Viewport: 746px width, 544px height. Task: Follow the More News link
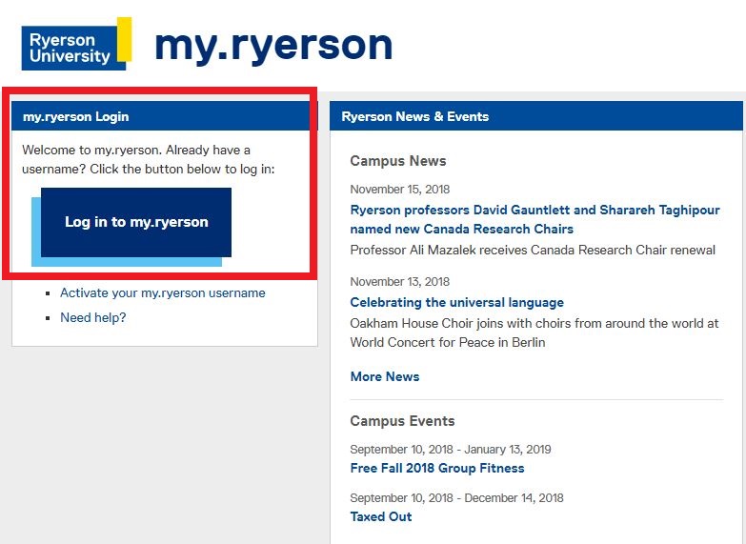tap(384, 376)
